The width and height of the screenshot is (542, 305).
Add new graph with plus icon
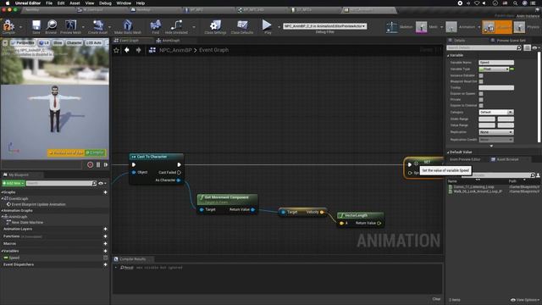click(x=105, y=192)
